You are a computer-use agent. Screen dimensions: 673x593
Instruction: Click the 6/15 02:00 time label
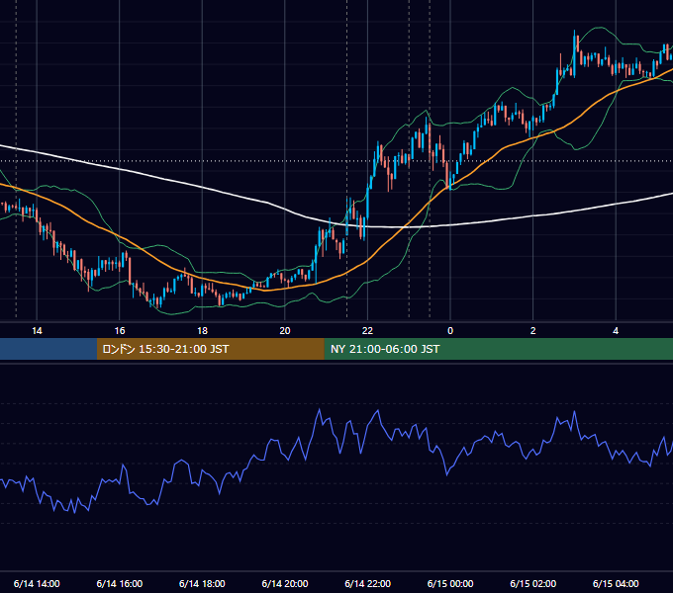(533, 583)
